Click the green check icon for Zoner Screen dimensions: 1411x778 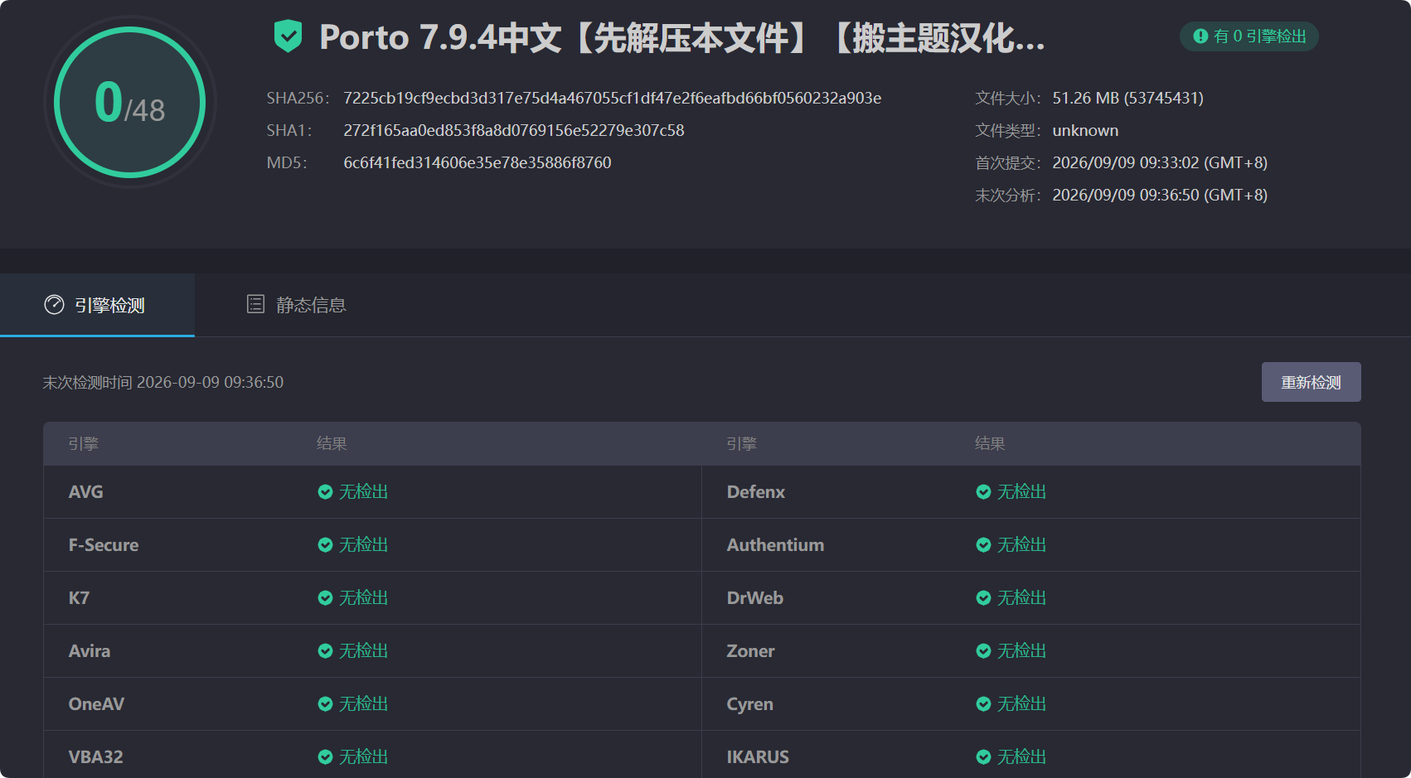pos(983,651)
